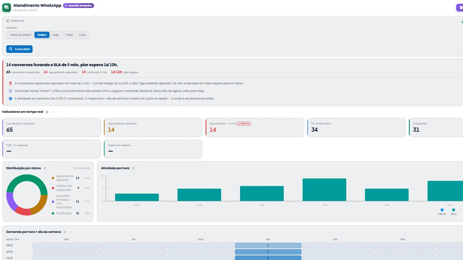This screenshot has height=260, width=463.
Task: Switch period to 7 dias
Action: 69,35
